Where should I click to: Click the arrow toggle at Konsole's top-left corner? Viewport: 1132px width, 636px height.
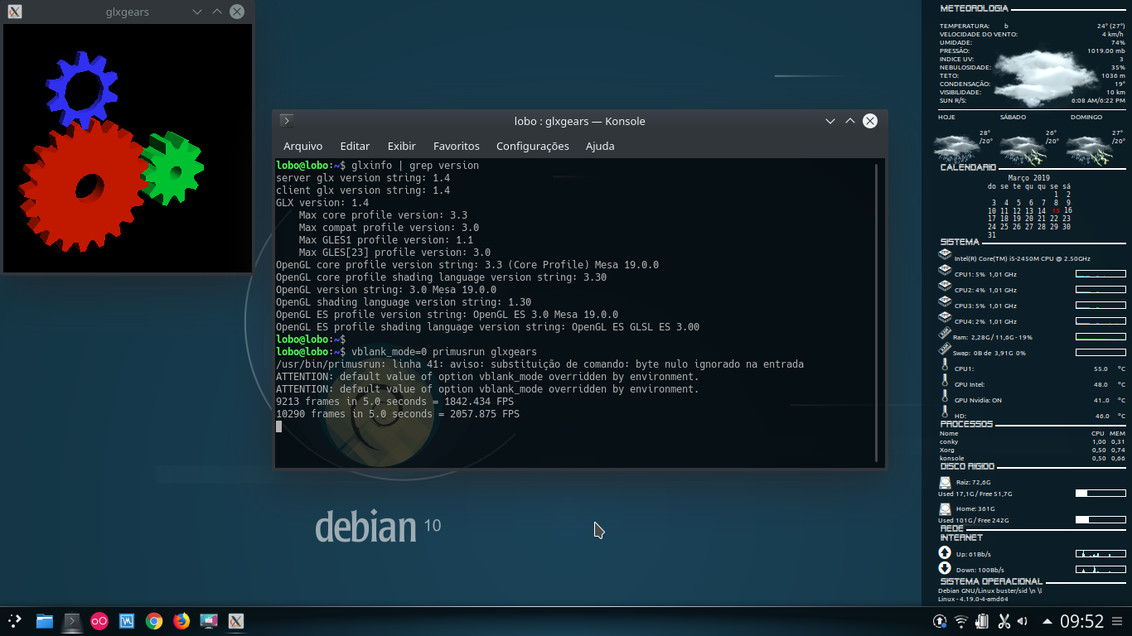285,120
